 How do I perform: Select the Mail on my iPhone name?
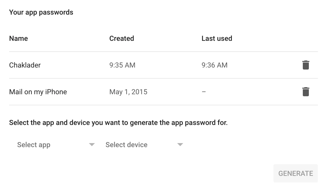(38, 92)
